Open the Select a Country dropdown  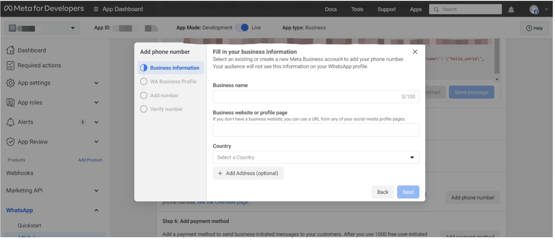click(x=316, y=157)
